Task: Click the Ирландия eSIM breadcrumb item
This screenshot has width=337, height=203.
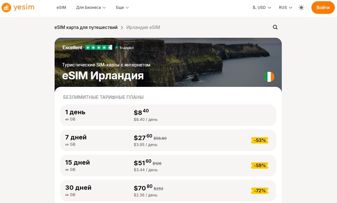Action: (x=143, y=27)
